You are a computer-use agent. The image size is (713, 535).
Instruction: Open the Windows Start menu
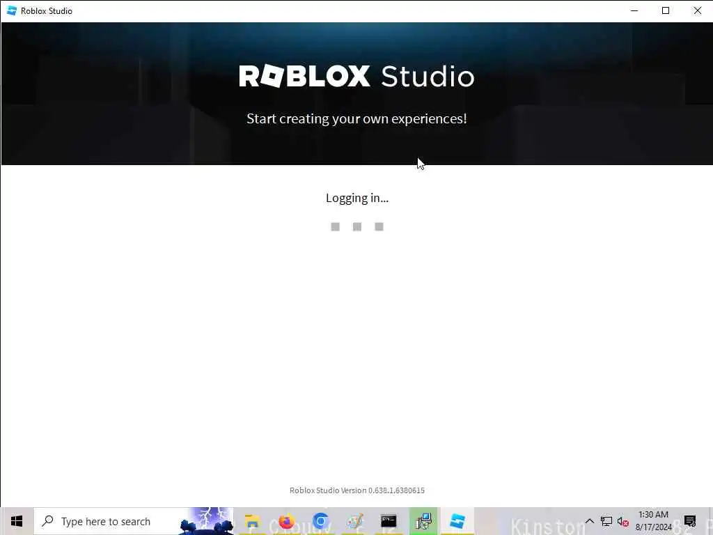(17, 521)
